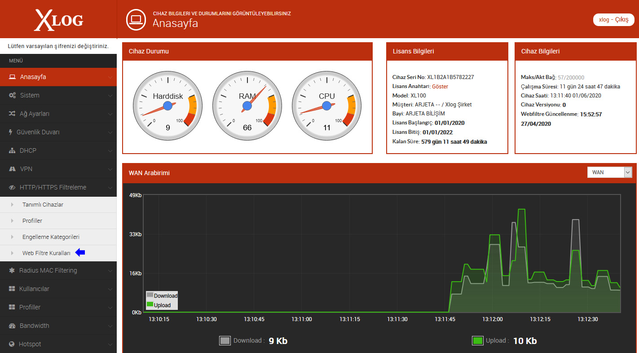Click the CPU gauge
Viewport: 639px width, 353px height.
point(327,106)
